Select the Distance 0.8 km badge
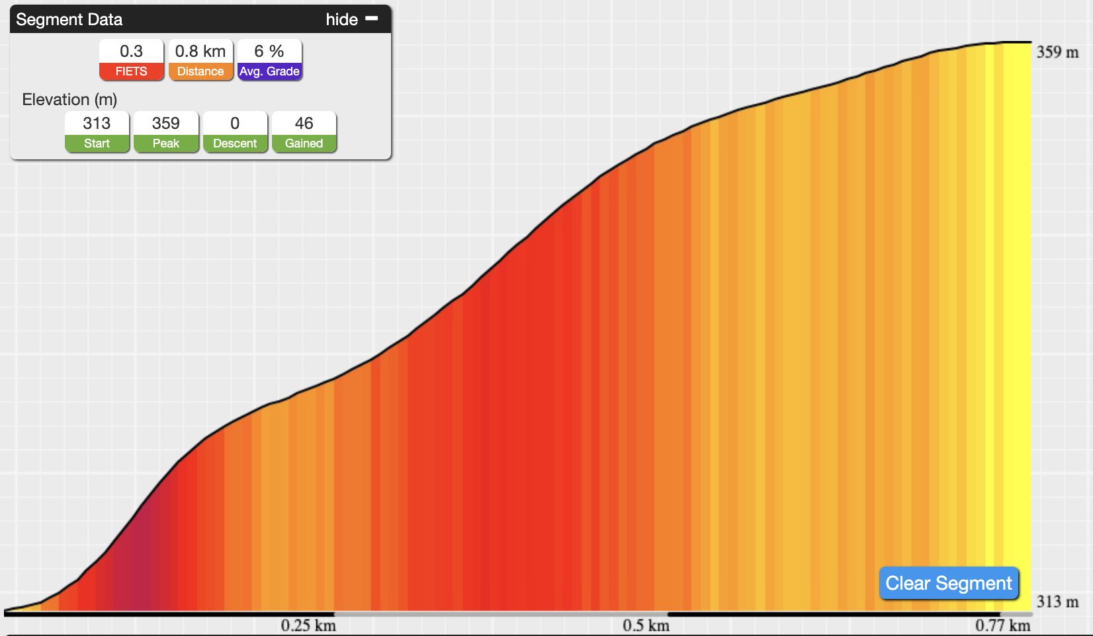The width and height of the screenshot is (1093, 636). point(200,60)
